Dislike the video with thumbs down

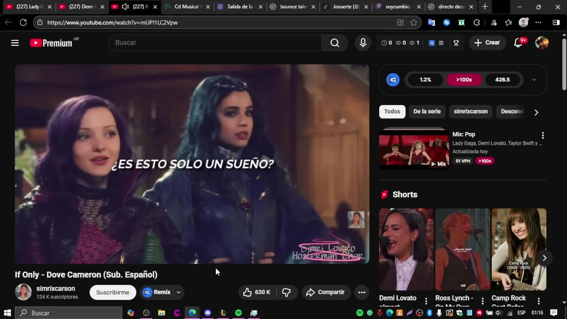[287, 292]
